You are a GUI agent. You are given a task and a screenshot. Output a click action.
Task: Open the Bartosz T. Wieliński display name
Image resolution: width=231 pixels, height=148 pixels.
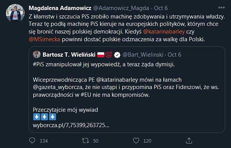click(x=69, y=55)
